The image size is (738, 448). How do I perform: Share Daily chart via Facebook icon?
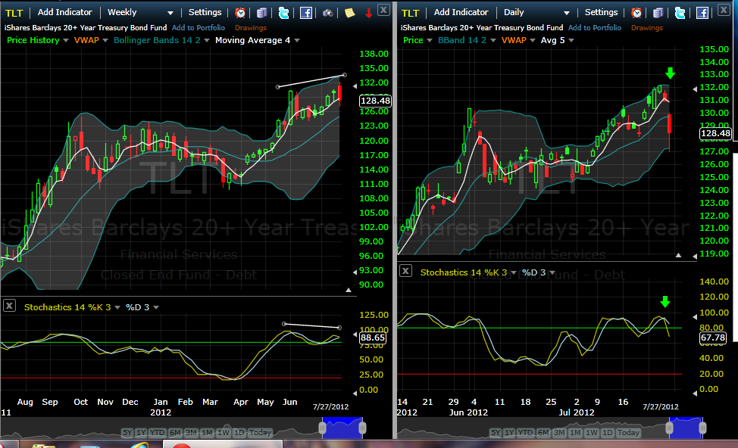702,13
